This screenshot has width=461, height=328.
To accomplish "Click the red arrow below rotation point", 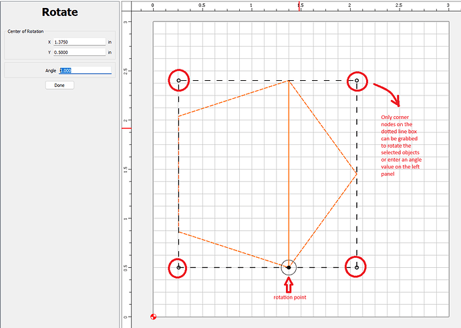I will tap(288, 285).
